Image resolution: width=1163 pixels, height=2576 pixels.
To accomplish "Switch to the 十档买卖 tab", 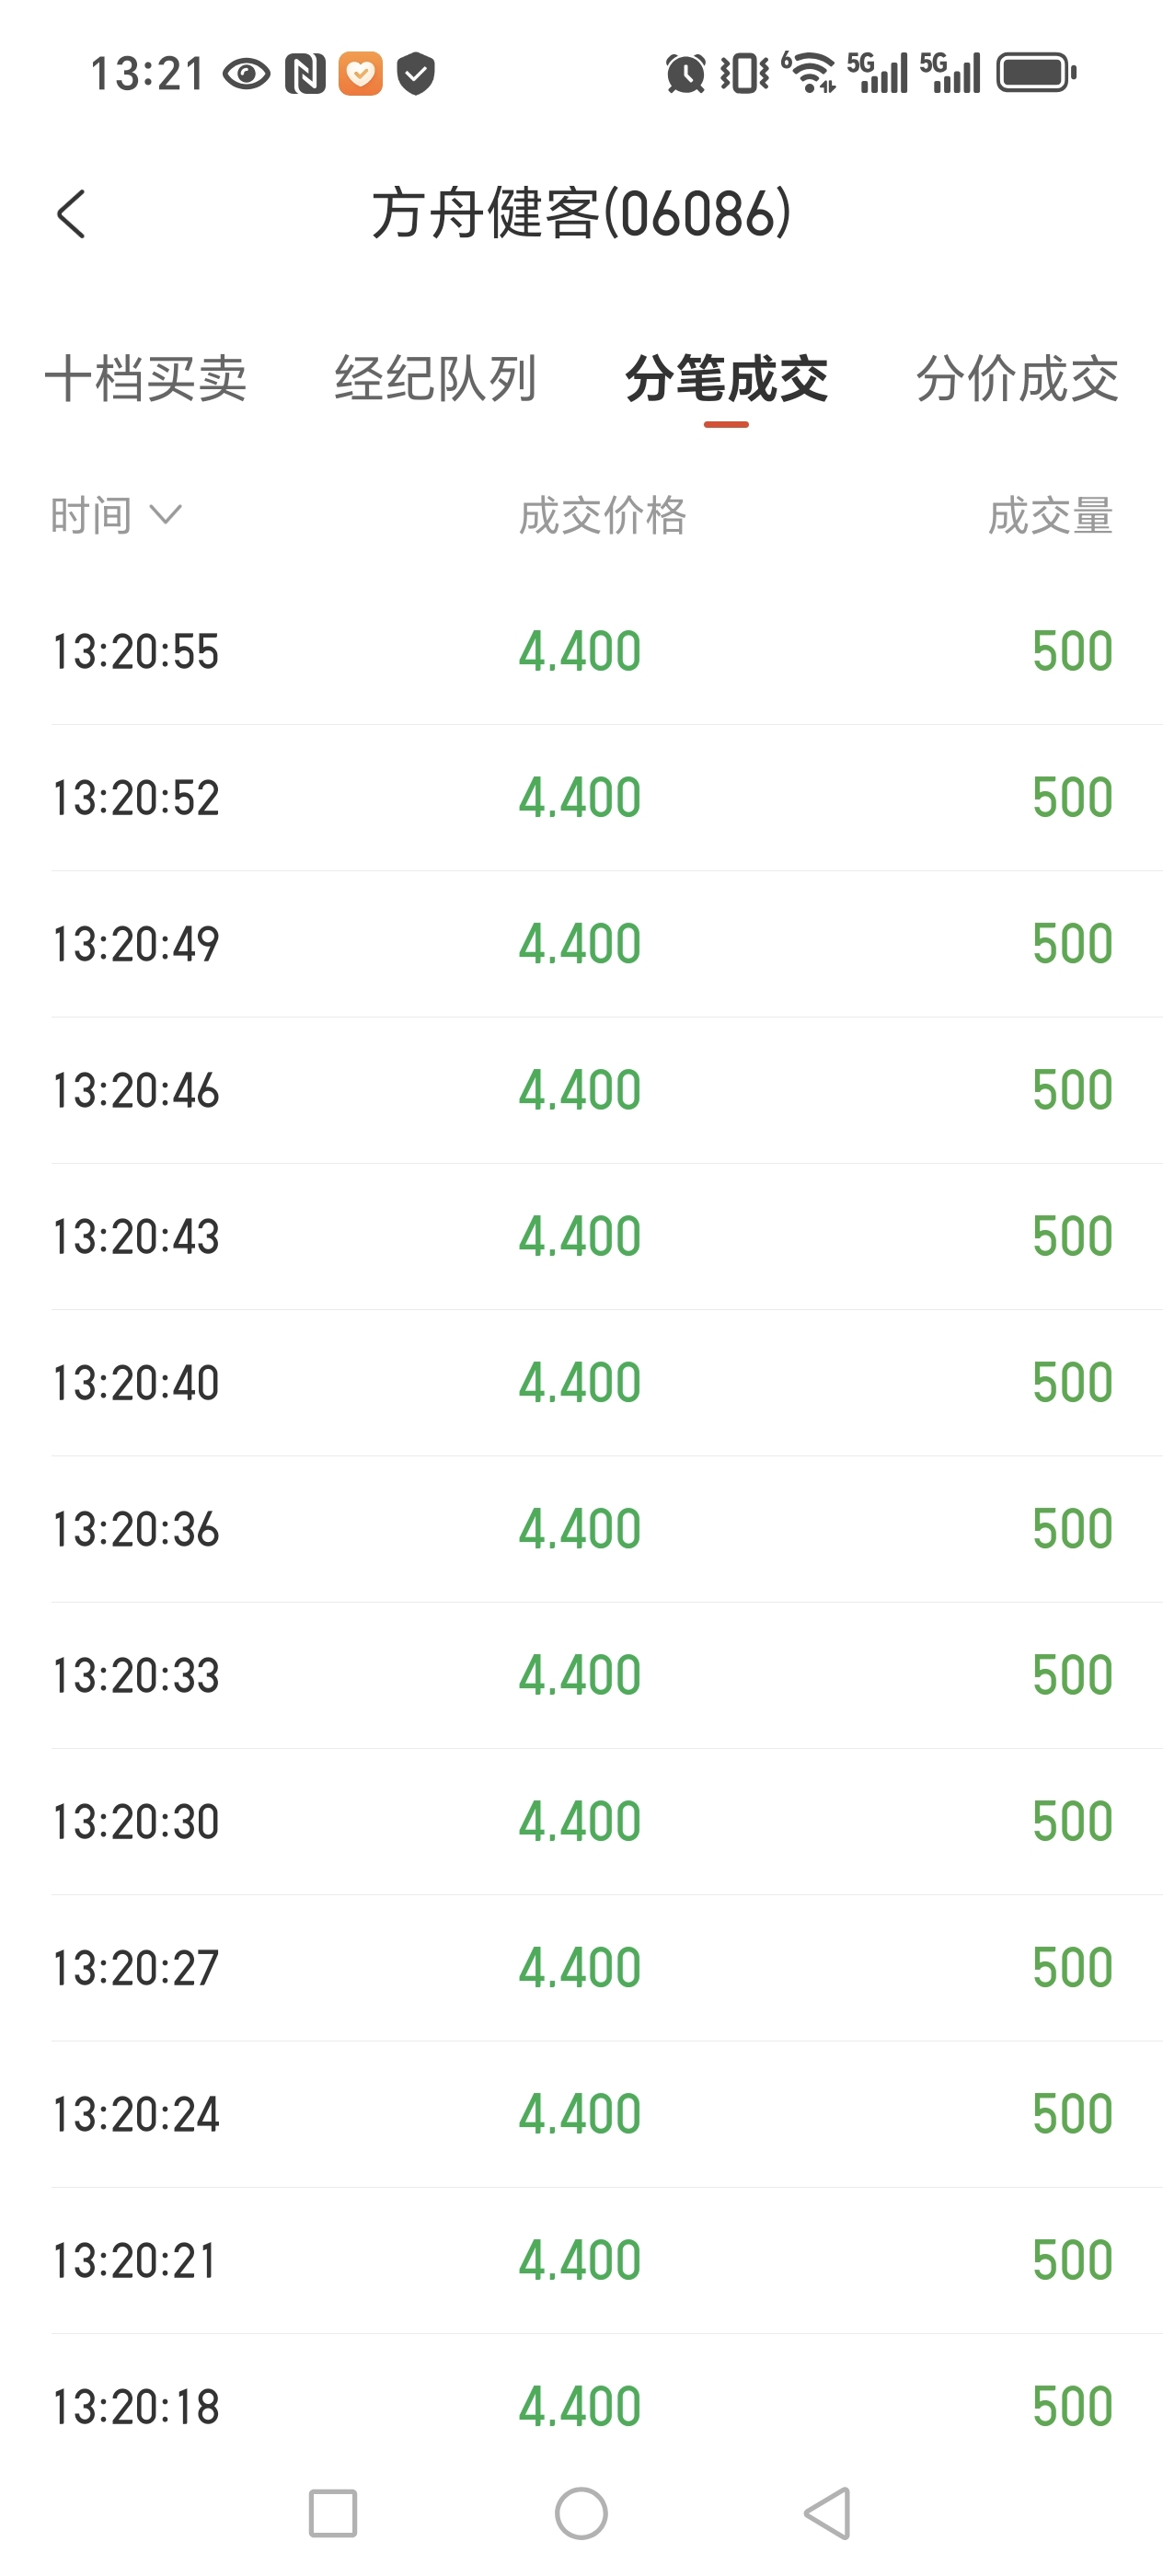I will (146, 379).
